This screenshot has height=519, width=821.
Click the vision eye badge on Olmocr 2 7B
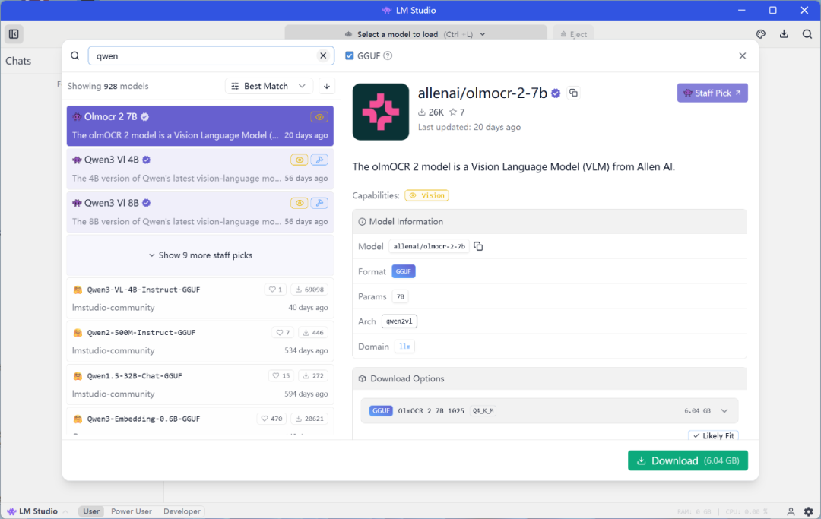319,117
